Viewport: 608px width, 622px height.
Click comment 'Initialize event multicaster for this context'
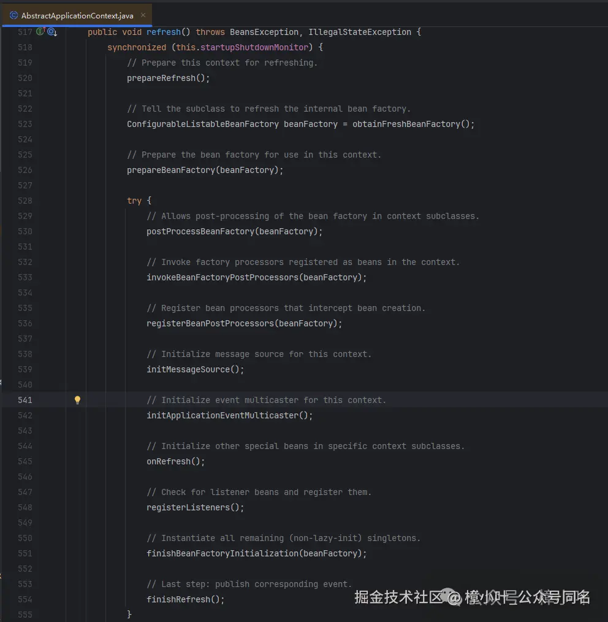(267, 401)
